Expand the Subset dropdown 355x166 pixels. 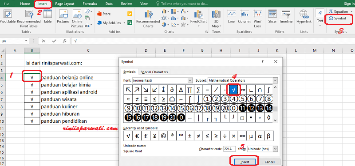click(275, 80)
